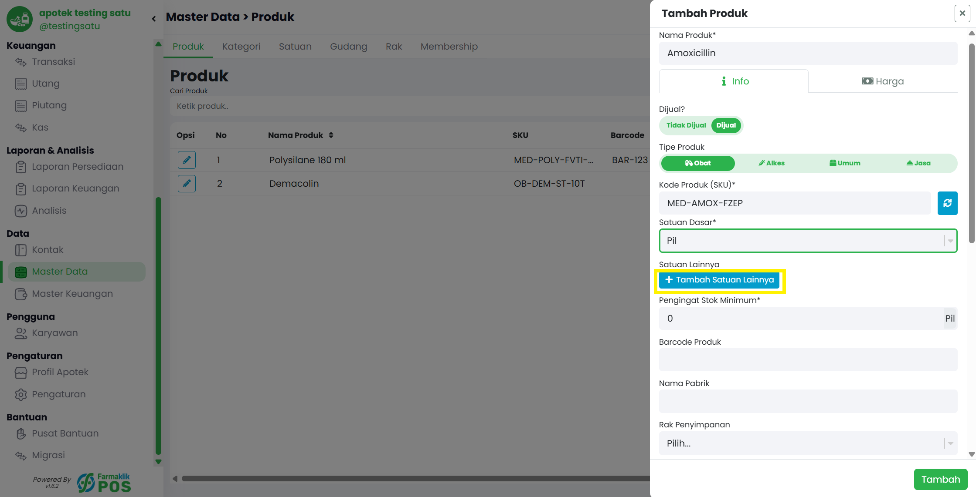This screenshot has height=497, width=976.
Task: Select the Alkes product type
Action: 771,163
